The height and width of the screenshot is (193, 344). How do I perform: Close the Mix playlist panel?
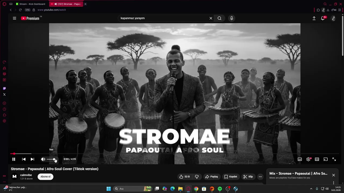click(334, 175)
